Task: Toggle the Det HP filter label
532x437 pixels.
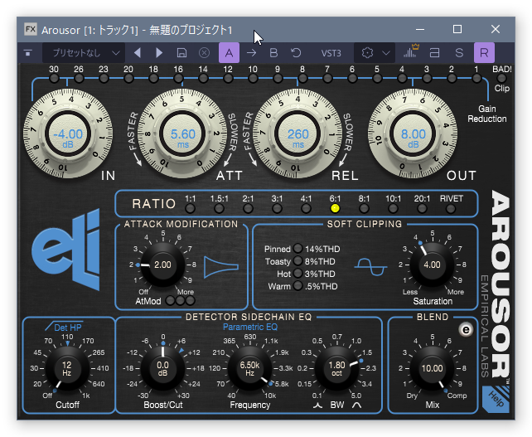Action: pyautogui.click(x=64, y=328)
